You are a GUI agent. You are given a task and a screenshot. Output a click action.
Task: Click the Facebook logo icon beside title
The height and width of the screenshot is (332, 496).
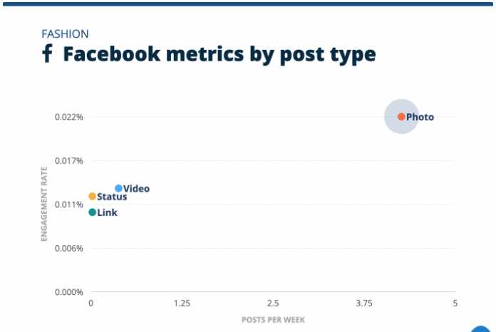pos(47,53)
